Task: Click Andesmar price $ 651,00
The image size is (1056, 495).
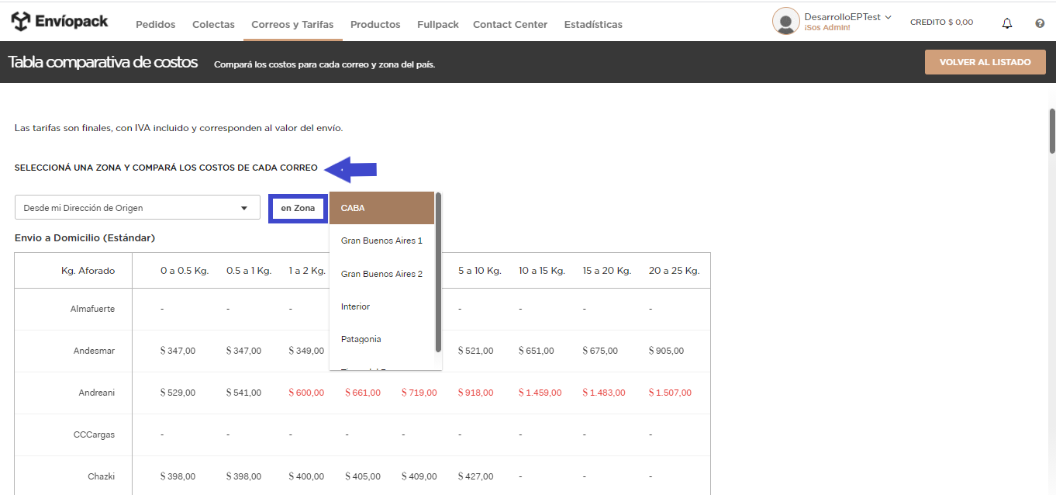Action: coord(537,351)
